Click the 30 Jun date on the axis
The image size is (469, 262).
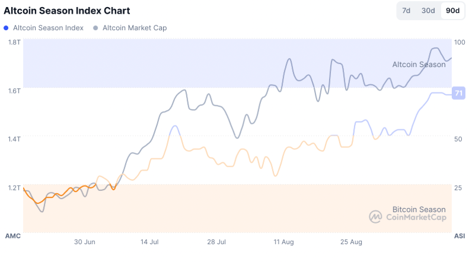pyautogui.click(x=85, y=242)
